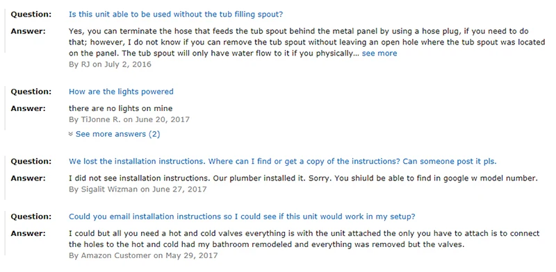Click the 'there are no lights on mine' answer

120,108
